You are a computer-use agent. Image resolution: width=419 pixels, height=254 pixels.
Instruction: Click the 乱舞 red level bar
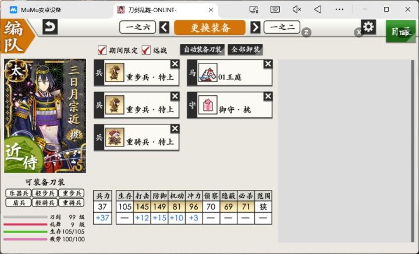[x=26, y=224]
